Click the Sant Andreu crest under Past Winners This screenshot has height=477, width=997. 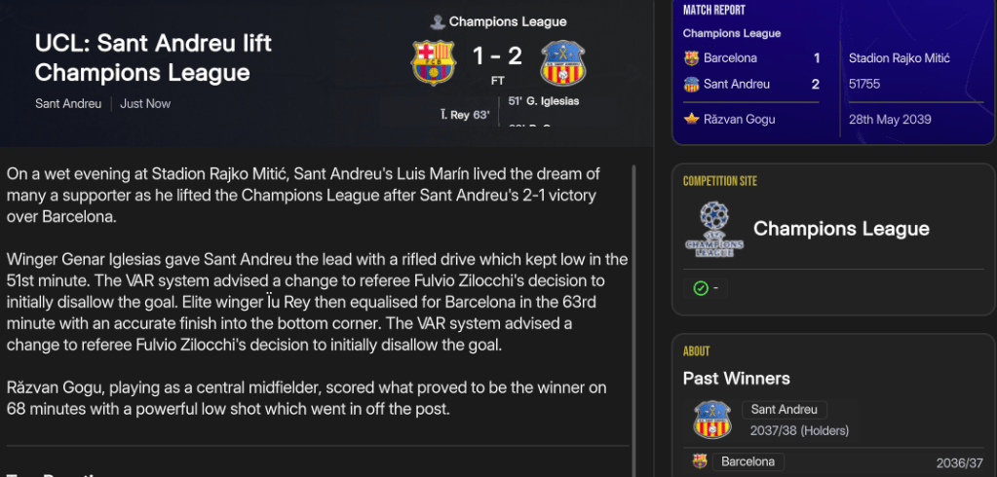[x=712, y=420]
